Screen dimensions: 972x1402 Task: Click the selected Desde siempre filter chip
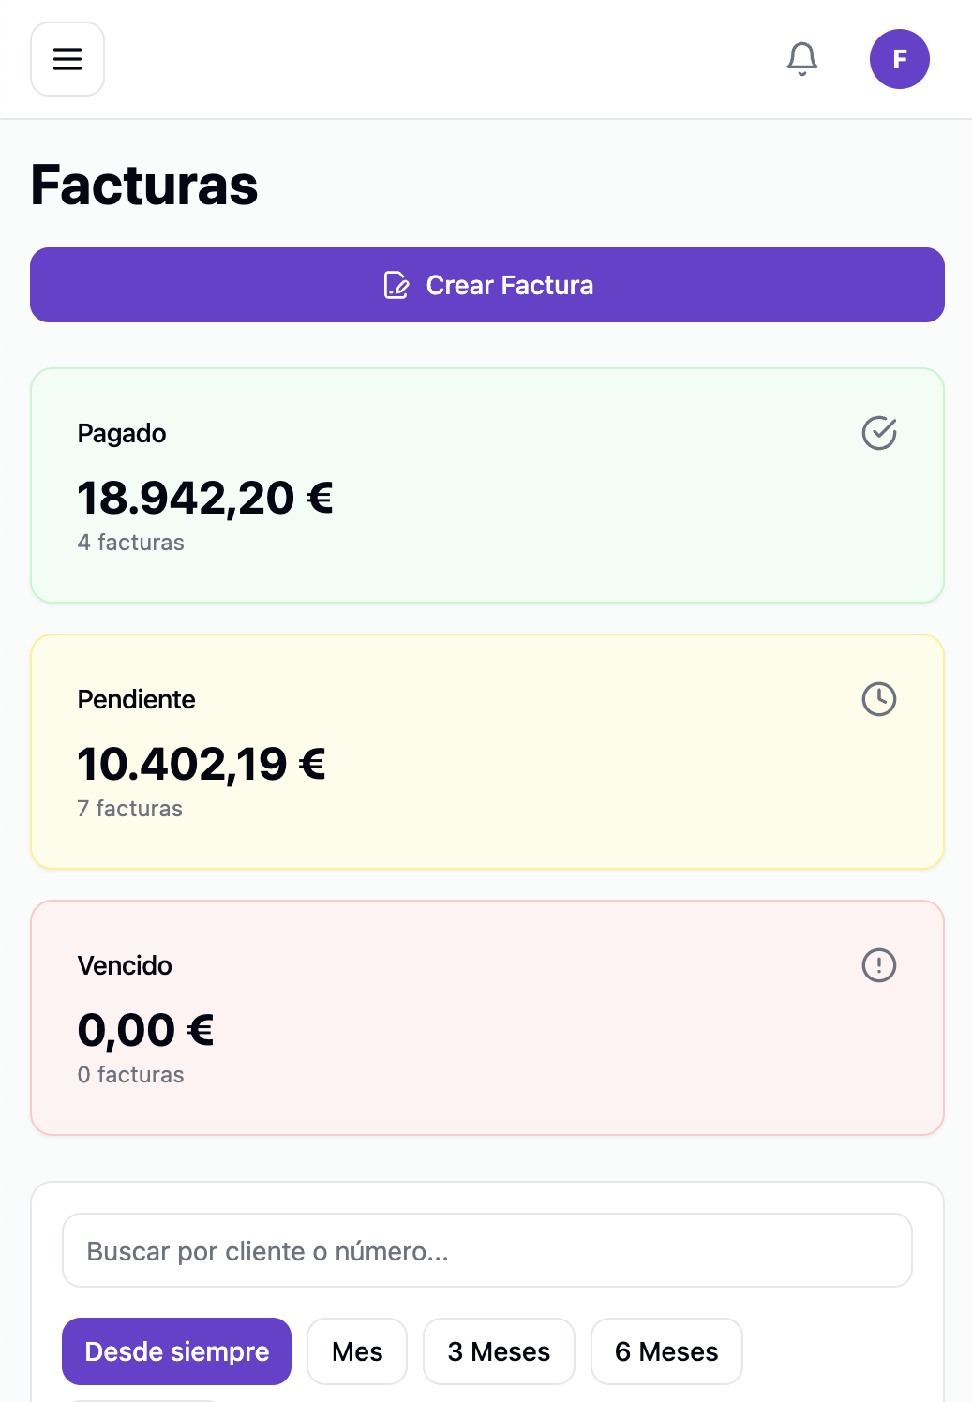176,1351
